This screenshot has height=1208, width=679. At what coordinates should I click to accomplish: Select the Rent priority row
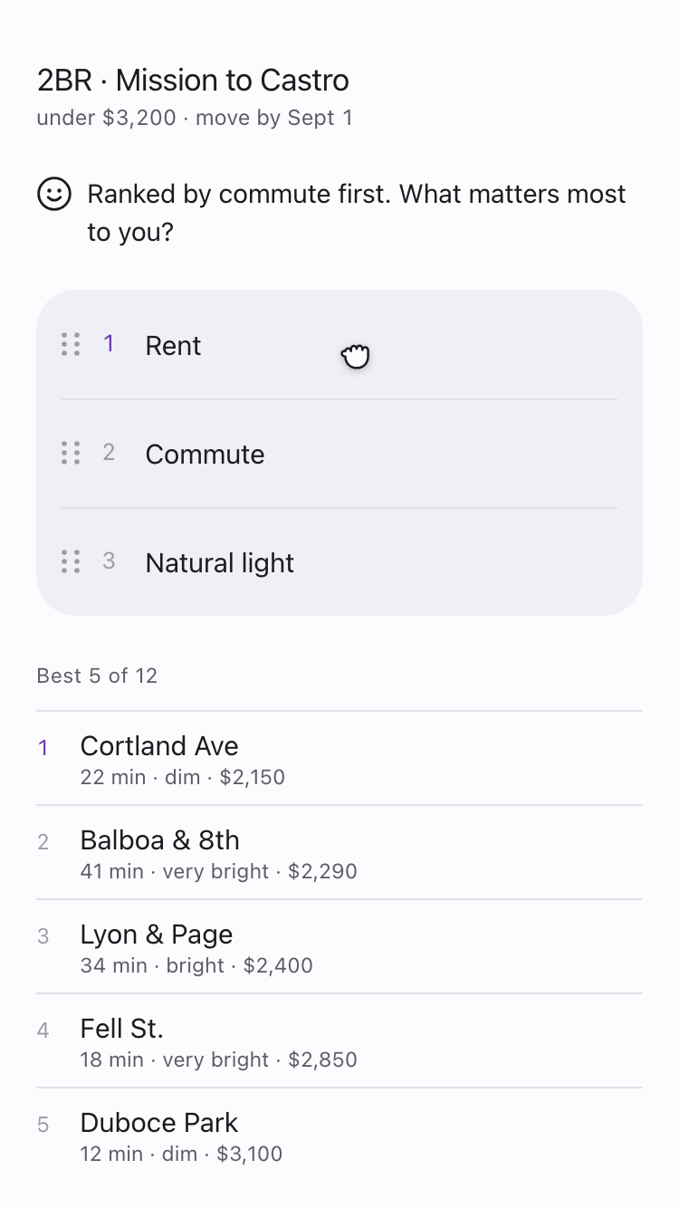(339, 345)
